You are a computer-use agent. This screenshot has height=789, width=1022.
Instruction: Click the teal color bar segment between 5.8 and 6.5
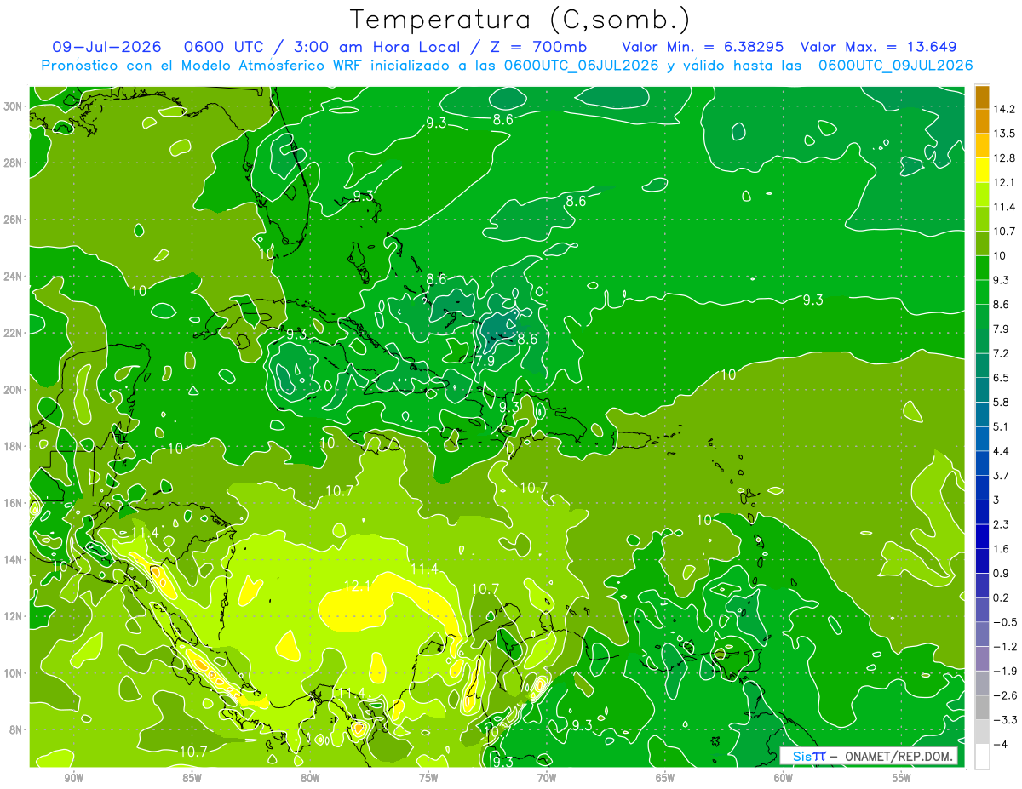982,389
